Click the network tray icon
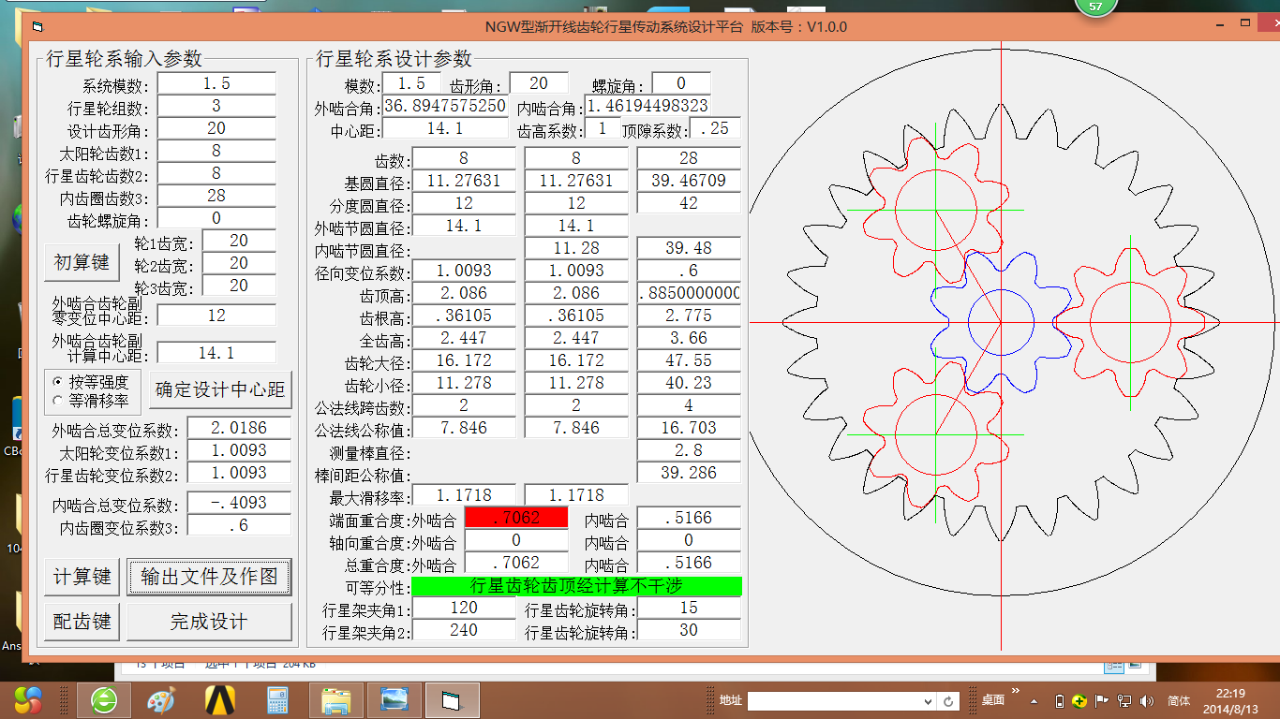Image resolution: width=1280 pixels, height=719 pixels. tap(1123, 700)
